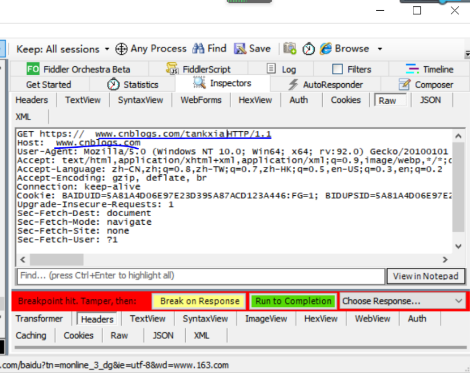The image size is (470, 373).
Task: Click the vertical scrollbar thumb in raw view
Action: coord(458,187)
